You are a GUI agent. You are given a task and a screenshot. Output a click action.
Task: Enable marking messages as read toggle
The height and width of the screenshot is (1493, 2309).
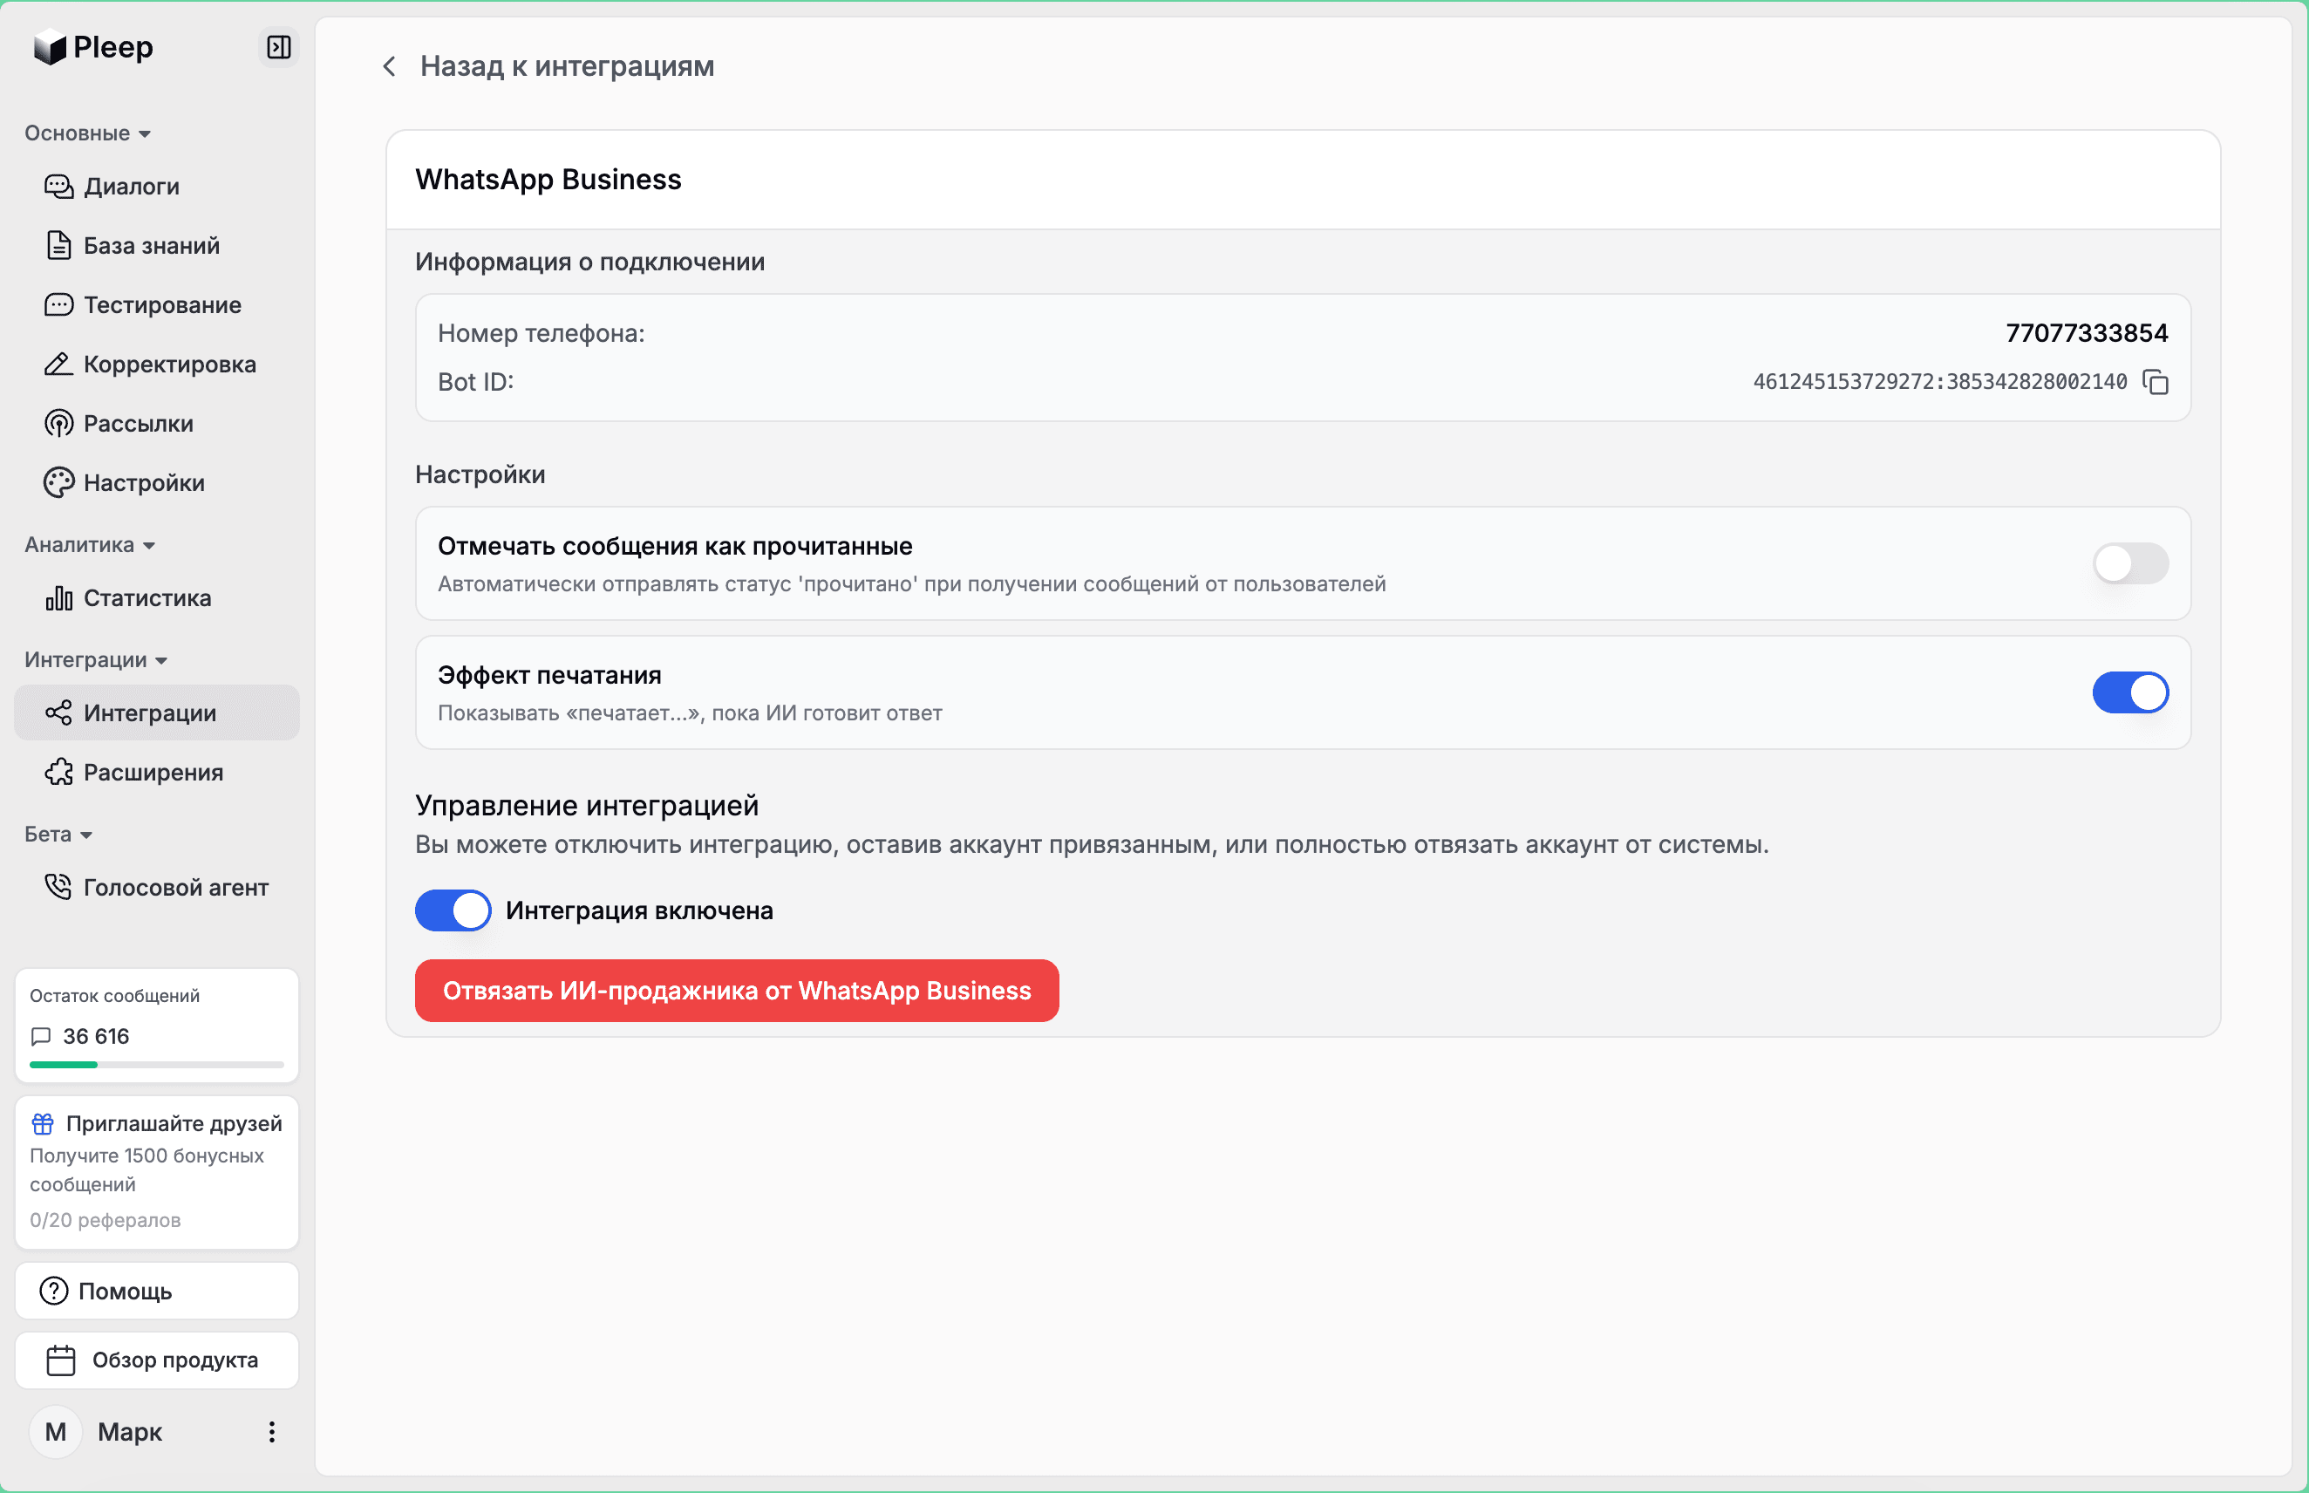coord(2129,563)
